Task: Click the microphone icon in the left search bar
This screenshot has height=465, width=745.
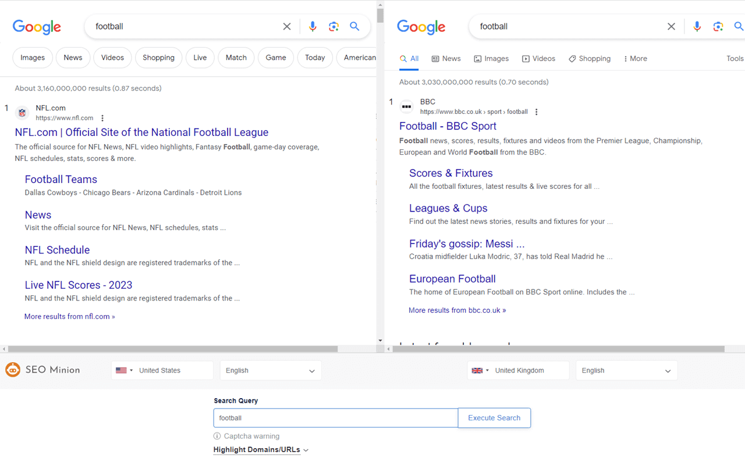Action: tap(313, 26)
